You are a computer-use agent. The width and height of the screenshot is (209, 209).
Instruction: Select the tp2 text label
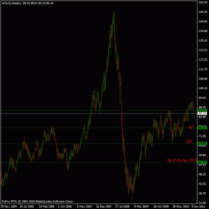(x=189, y=141)
